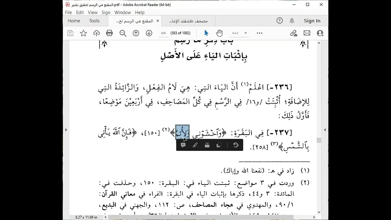Open the Help question mark icon

pyautogui.click(x=280, y=21)
